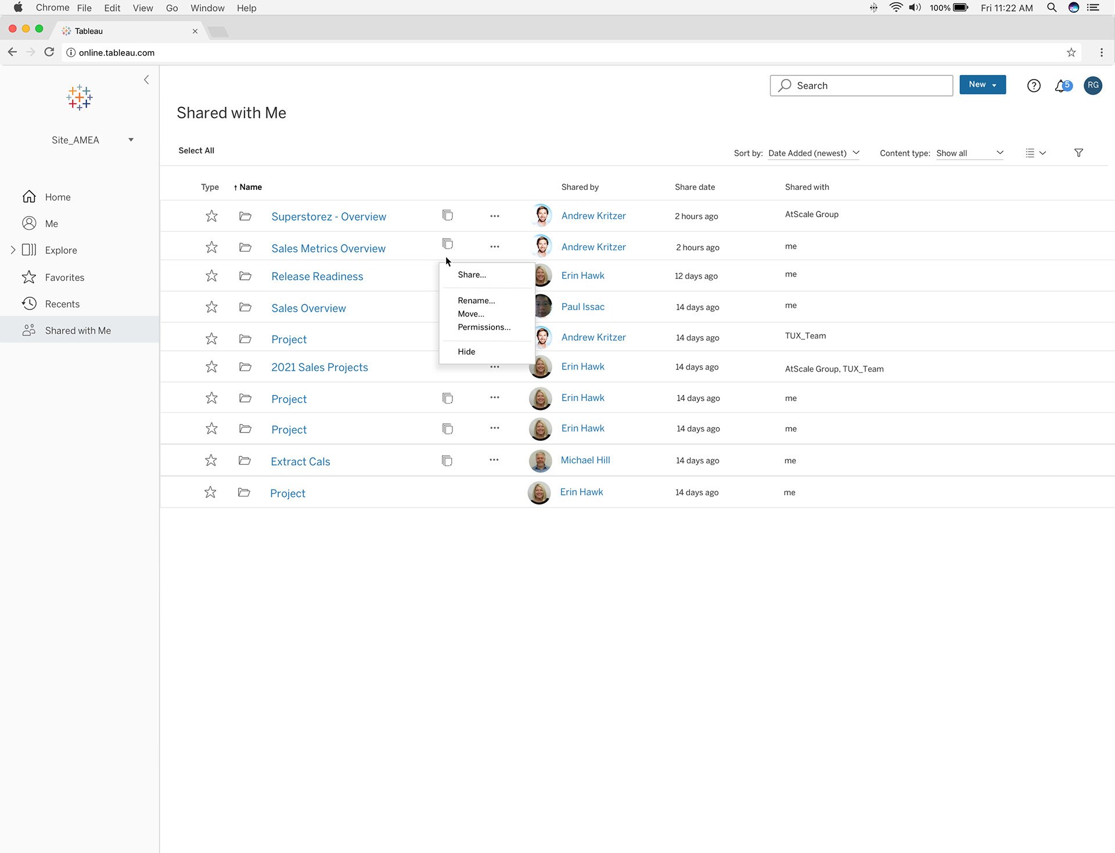
Task: Star the Project shared by Andrew Kritzer
Action: [211, 339]
